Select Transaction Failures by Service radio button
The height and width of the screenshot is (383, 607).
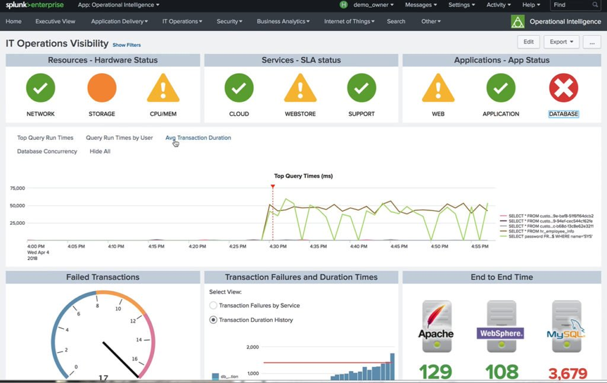pos(213,305)
